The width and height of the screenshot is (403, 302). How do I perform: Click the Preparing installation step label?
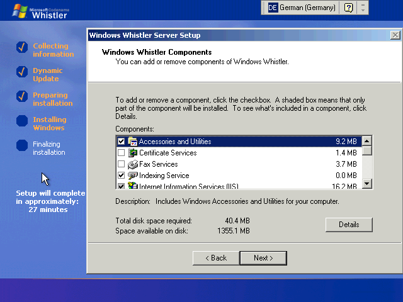coord(53,99)
